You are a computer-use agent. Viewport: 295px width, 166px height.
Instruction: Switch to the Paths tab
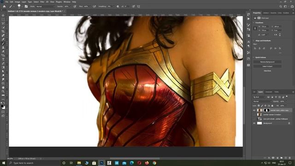pyautogui.click(x=277, y=92)
